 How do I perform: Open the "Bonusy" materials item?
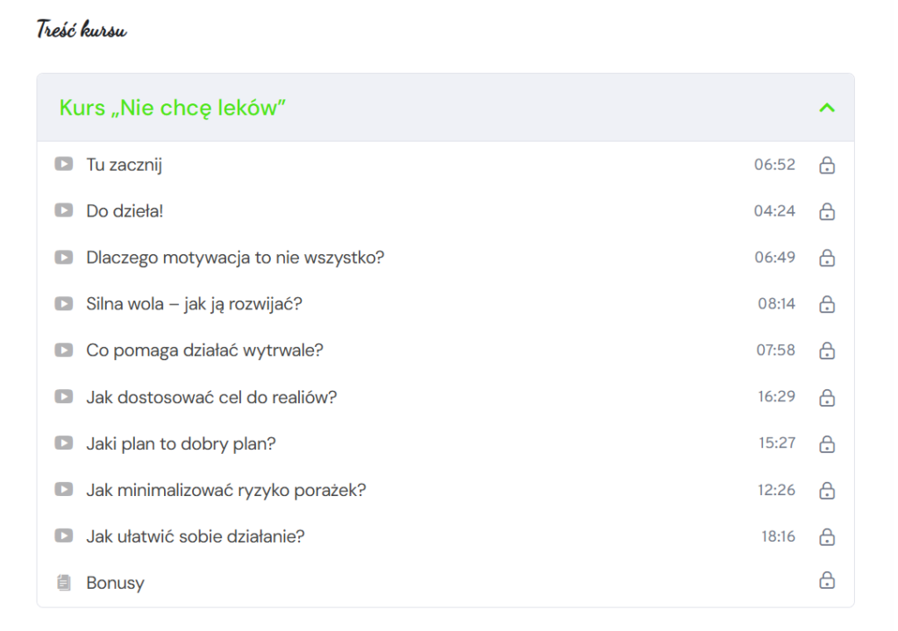pos(115,583)
